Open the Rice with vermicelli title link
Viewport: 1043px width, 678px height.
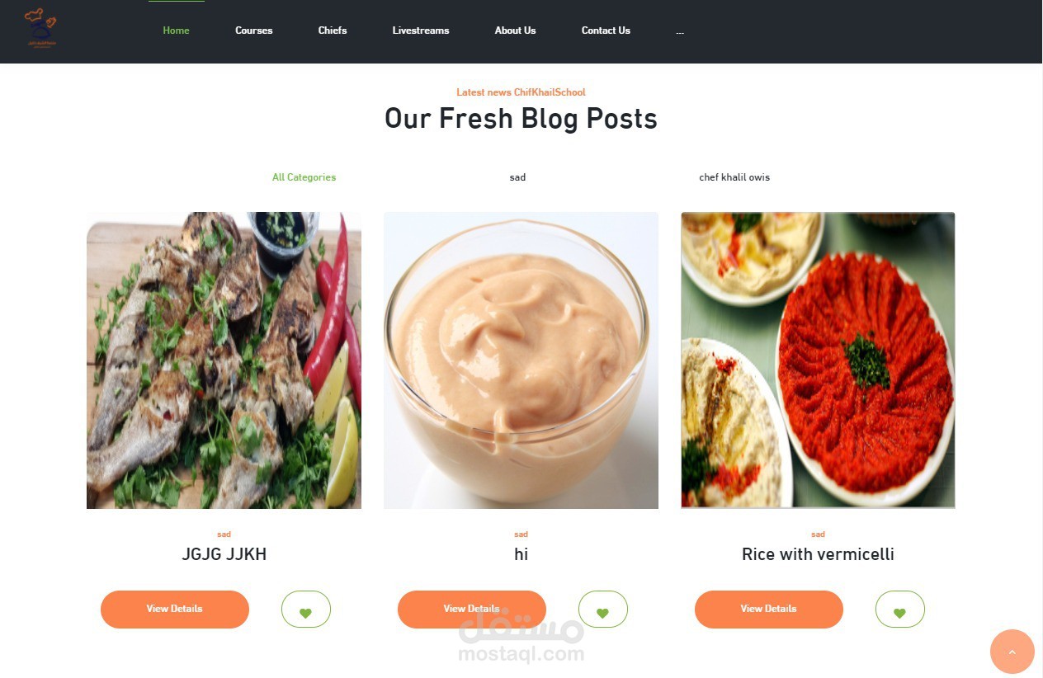[818, 554]
